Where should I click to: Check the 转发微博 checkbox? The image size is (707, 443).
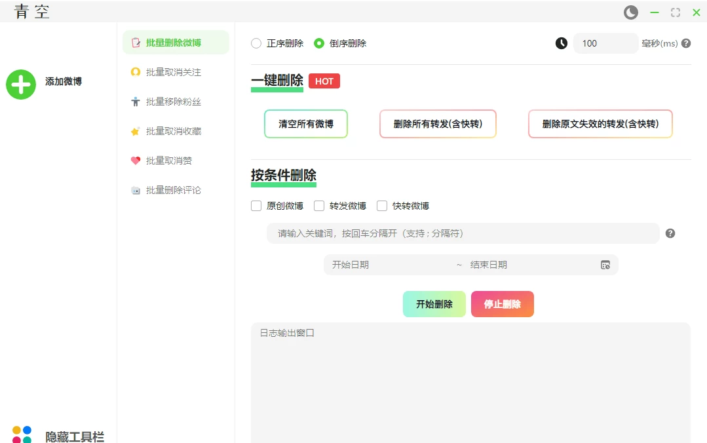click(319, 206)
